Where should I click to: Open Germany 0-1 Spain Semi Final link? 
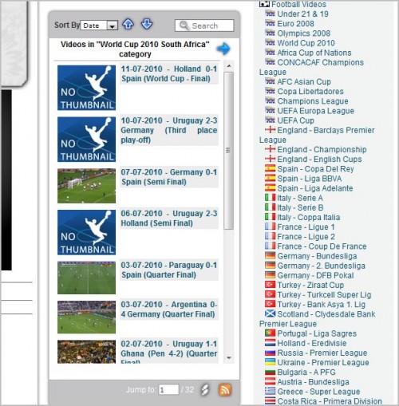(x=169, y=177)
